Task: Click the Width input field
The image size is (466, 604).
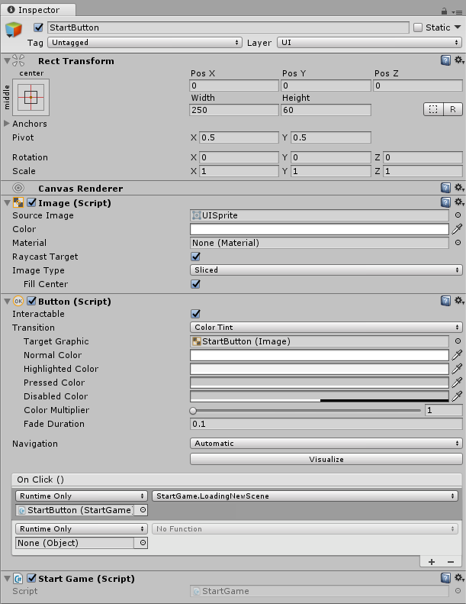Action: pos(234,110)
